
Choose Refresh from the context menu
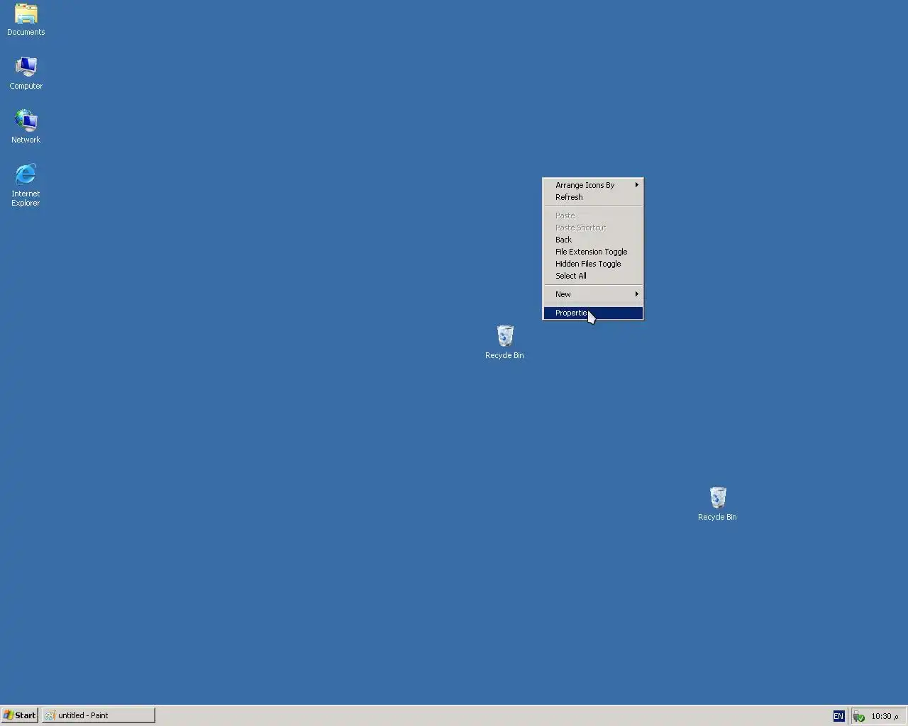click(x=593, y=197)
